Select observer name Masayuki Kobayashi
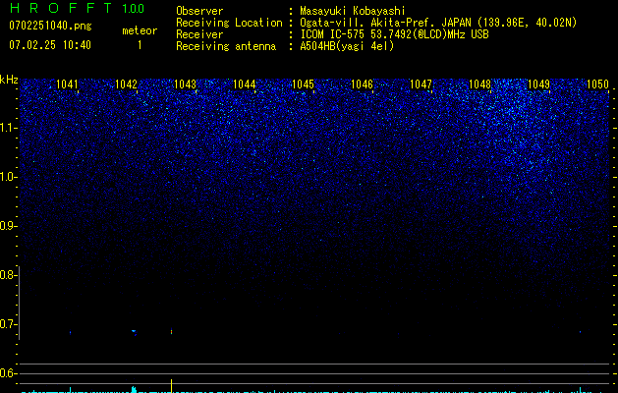The width and height of the screenshot is (618, 393). point(353,11)
